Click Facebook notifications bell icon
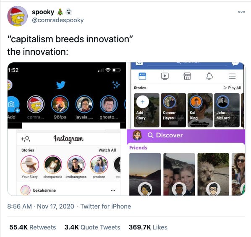 pyautogui.click(x=209, y=76)
